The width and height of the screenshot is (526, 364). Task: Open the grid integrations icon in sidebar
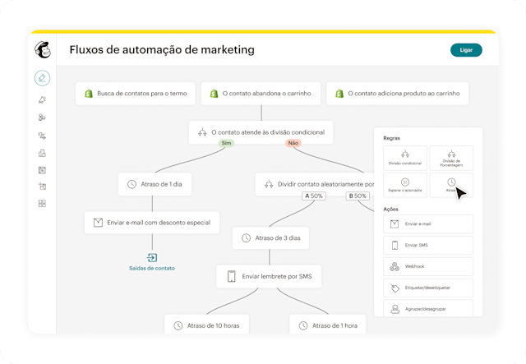(x=42, y=203)
